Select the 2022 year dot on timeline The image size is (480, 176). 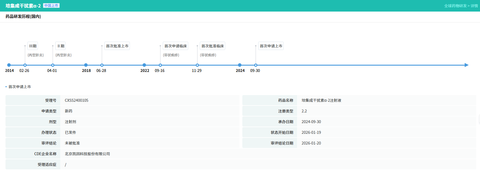click(x=144, y=65)
